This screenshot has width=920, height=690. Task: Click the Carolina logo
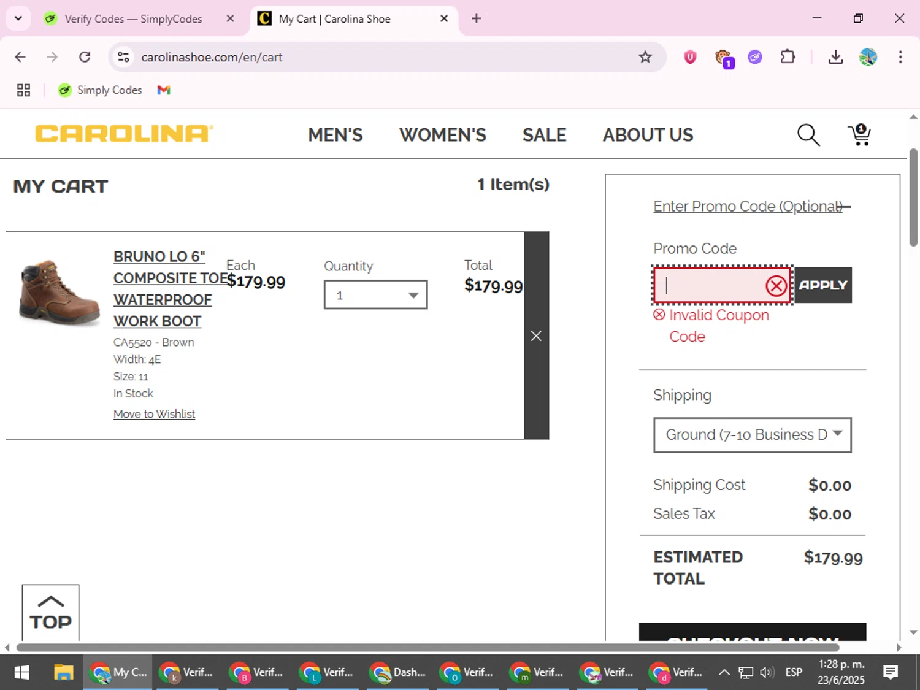124,134
